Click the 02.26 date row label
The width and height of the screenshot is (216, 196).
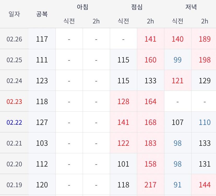[x=14, y=39]
